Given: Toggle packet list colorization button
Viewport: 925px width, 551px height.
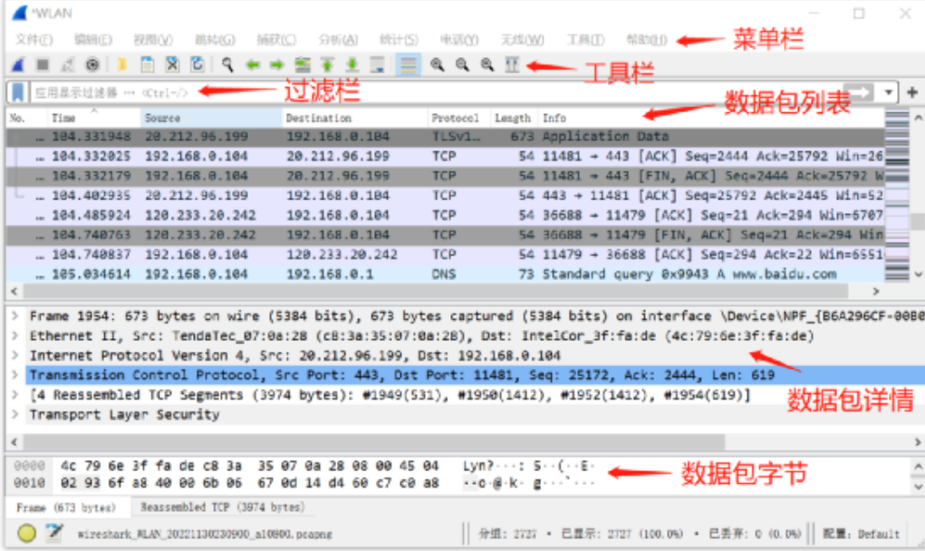Looking at the screenshot, I should (x=409, y=65).
